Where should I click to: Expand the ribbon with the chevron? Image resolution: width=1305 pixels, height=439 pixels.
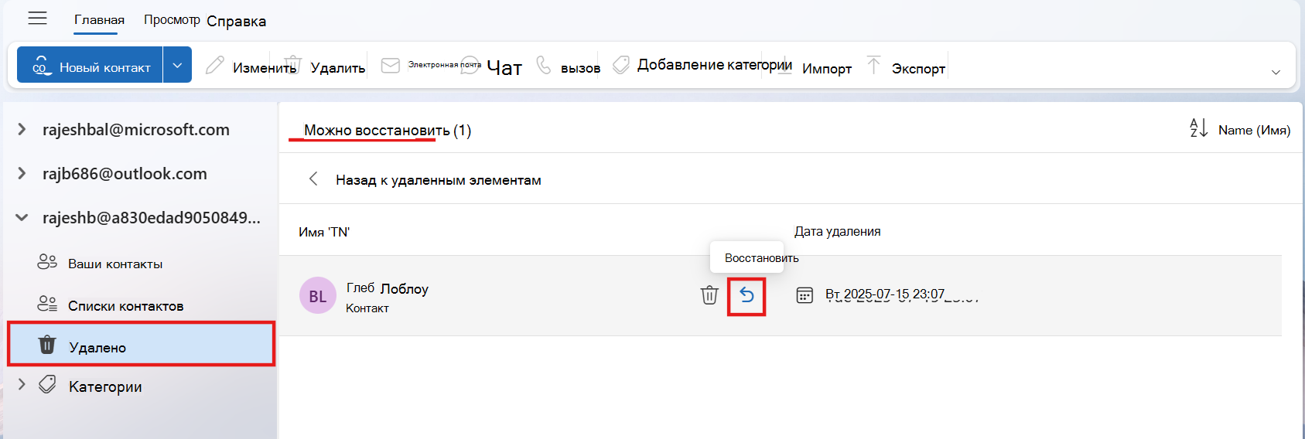tap(1276, 72)
